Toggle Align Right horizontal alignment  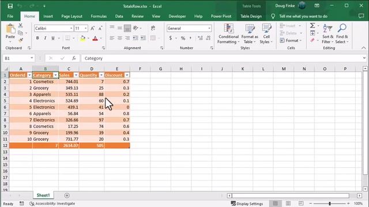127,38
